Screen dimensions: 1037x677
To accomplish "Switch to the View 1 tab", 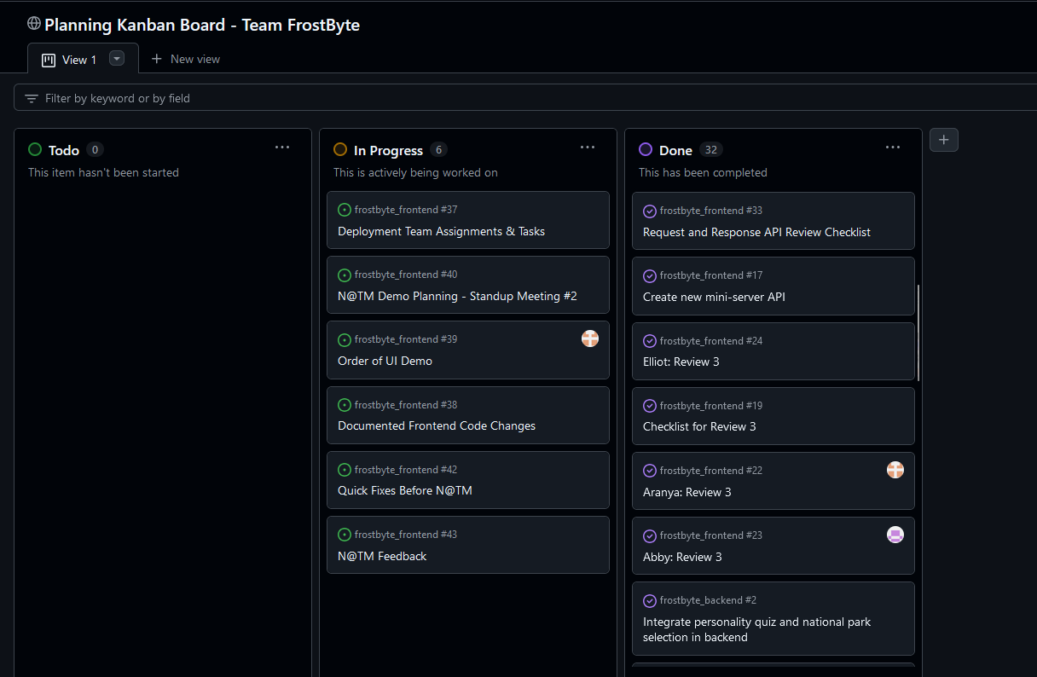I will [83, 59].
